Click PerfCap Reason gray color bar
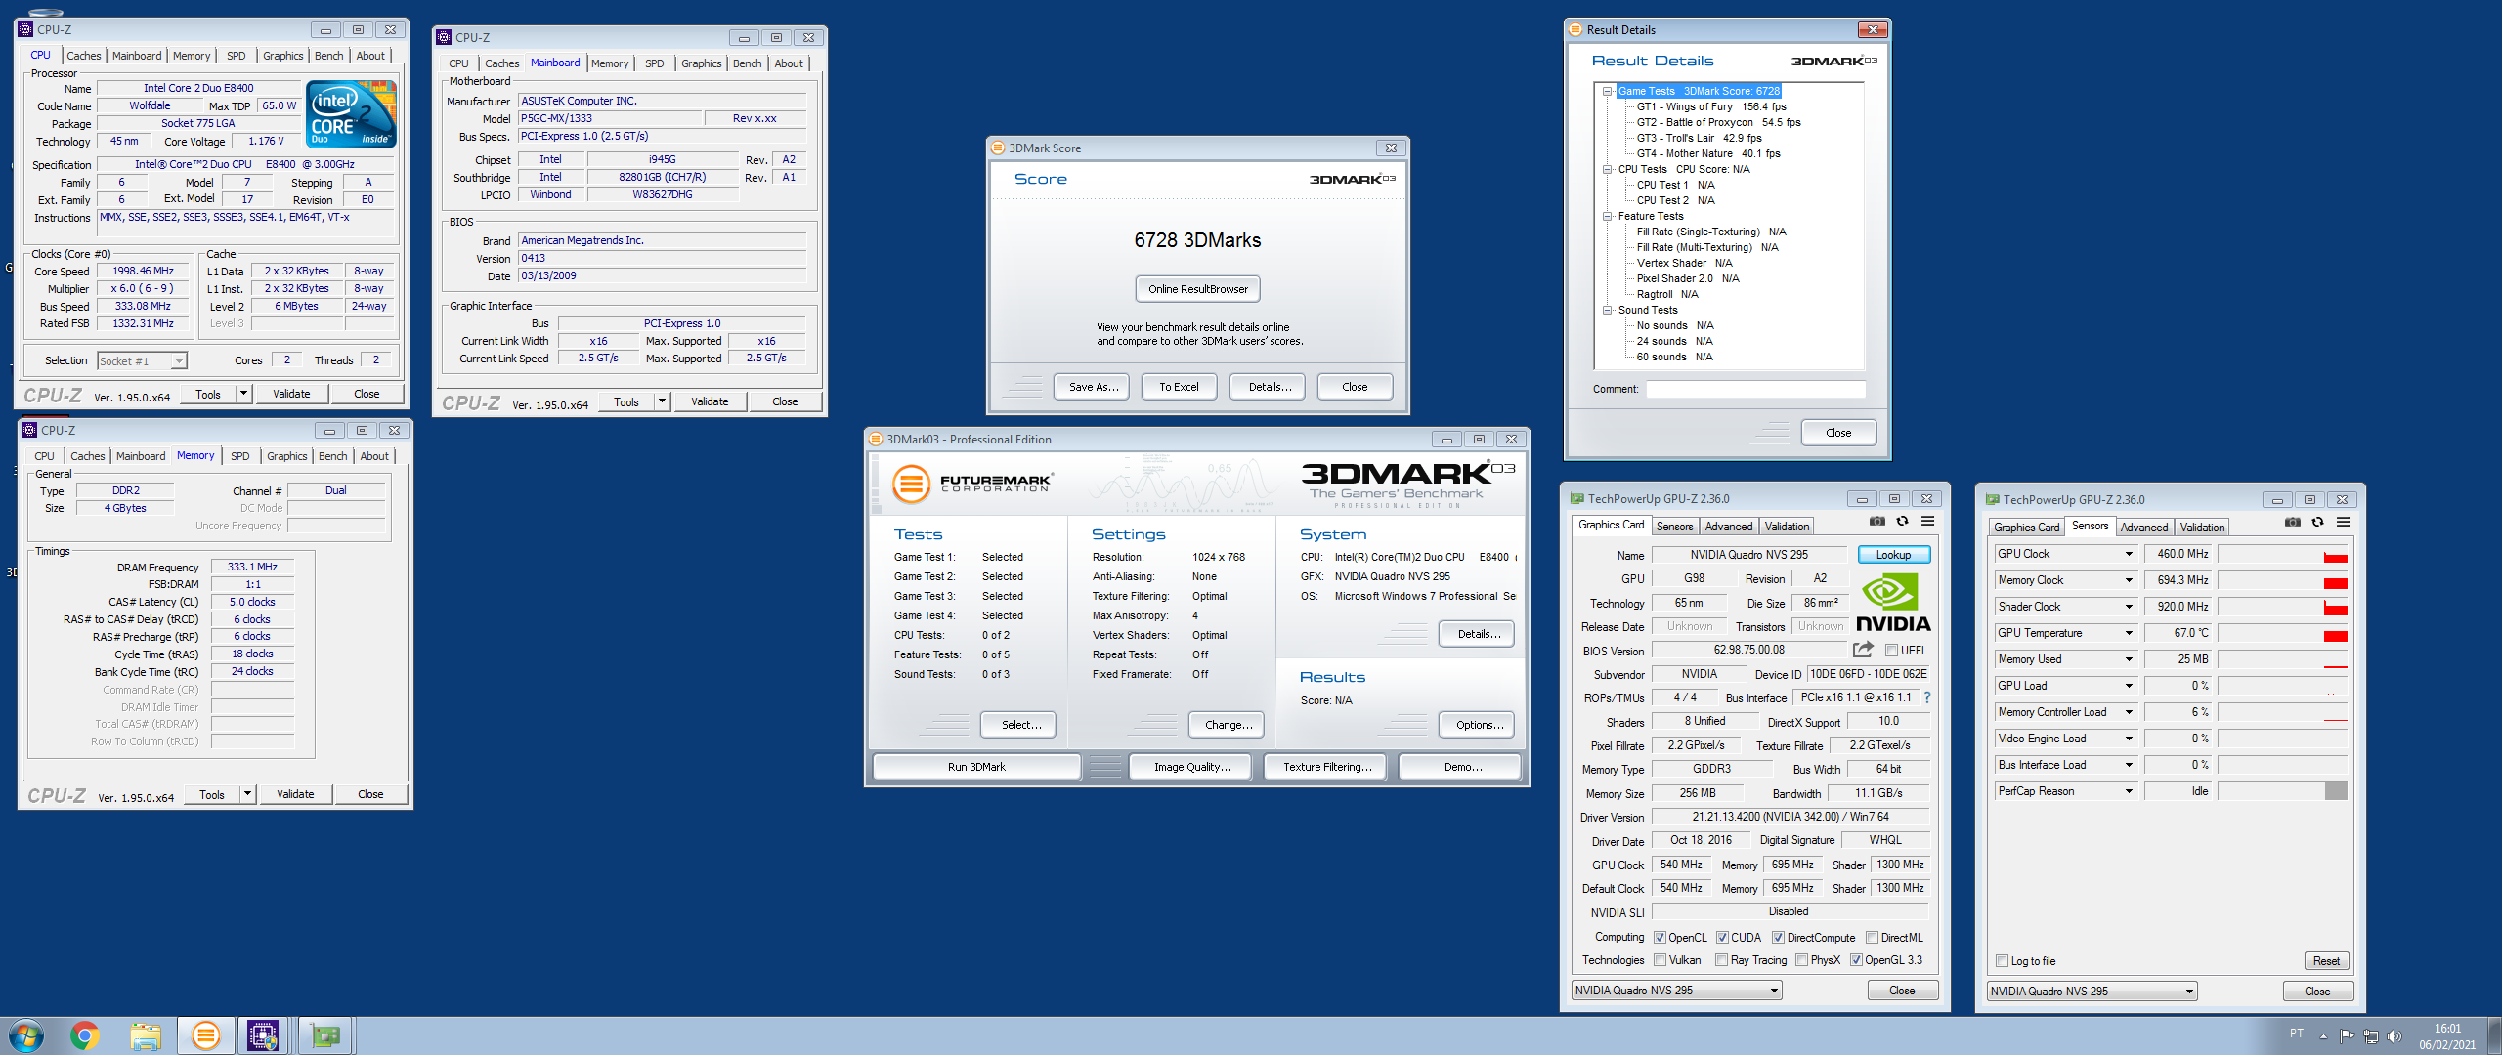2502x1055 pixels. click(2336, 791)
